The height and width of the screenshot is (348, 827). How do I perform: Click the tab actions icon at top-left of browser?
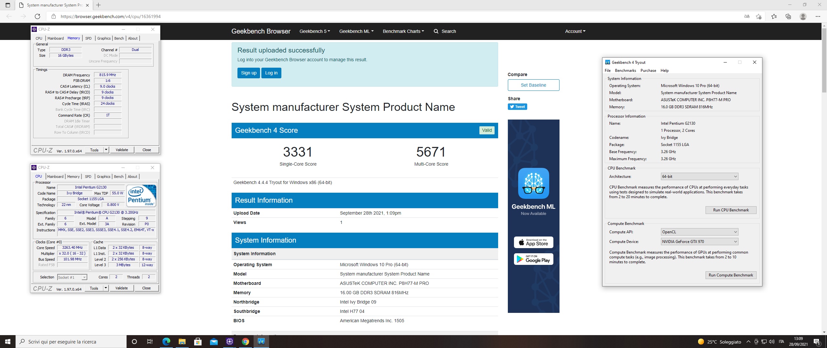click(x=8, y=5)
